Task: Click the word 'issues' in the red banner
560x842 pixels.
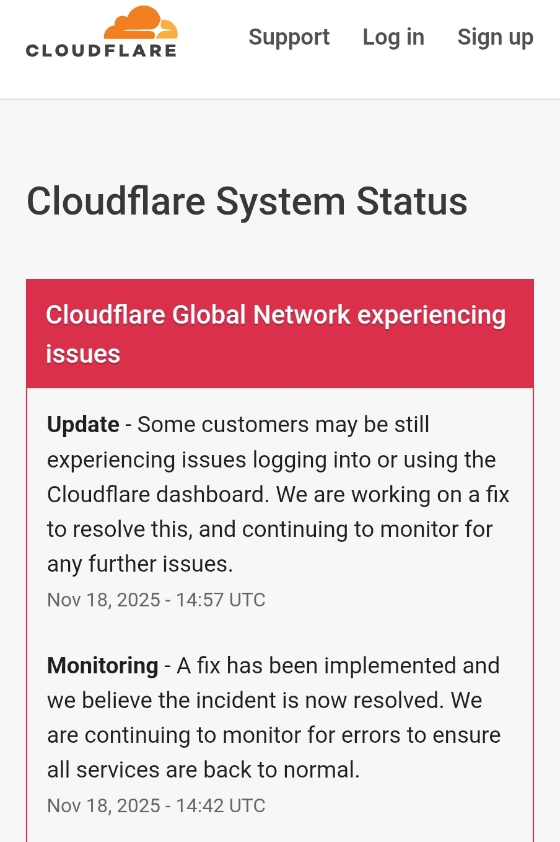Action: [83, 354]
